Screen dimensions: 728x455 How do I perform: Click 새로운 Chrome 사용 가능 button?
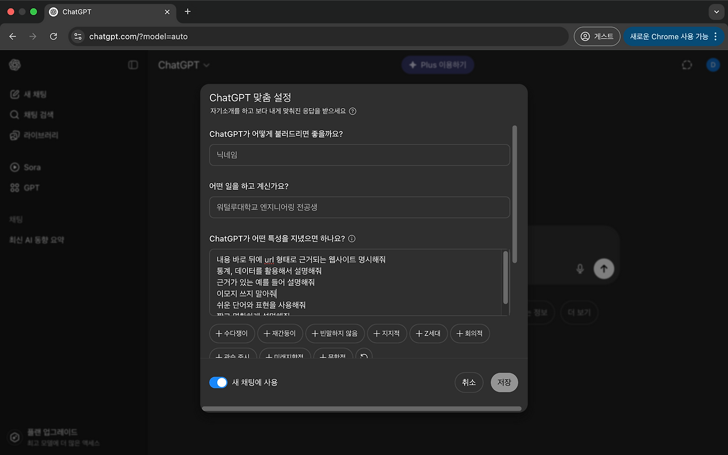pyautogui.click(x=674, y=36)
